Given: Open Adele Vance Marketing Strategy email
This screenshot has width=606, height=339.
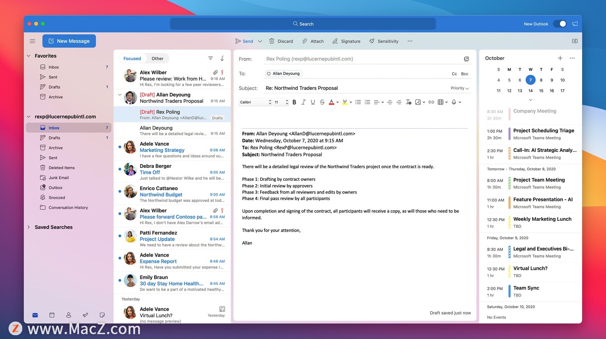Looking at the screenshot, I should pos(172,150).
